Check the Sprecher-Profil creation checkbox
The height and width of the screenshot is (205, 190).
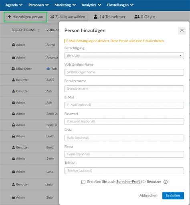click(x=83, y=182)
